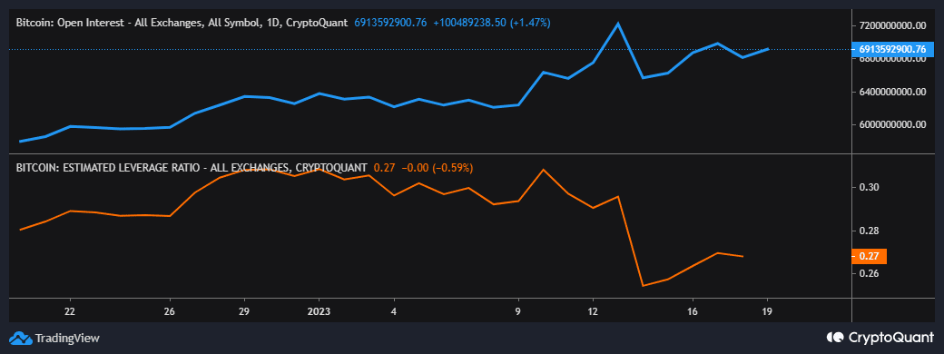Click the 22 date axis marker
This screenshot has height=354, width=944.
click(x=71, y=311)
